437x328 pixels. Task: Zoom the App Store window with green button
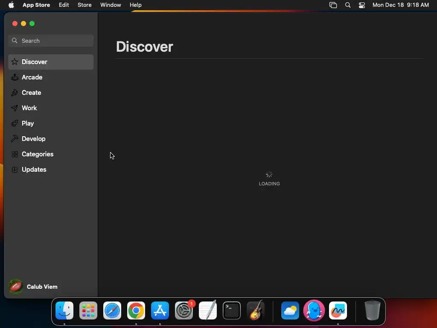tap(32, 24)
